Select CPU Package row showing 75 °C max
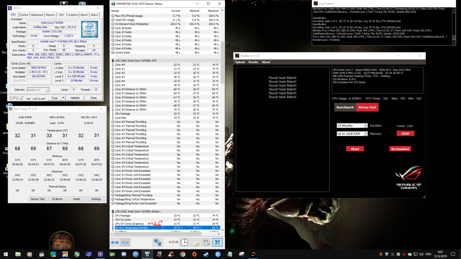Image resolution: width=461 pixels, height=259 pixels. pyautogui.click(x=165, y=114)
